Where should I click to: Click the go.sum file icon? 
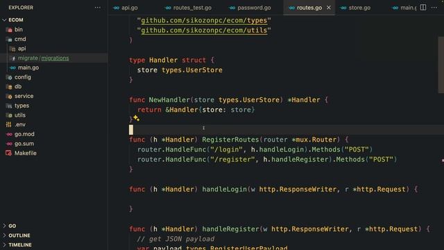click(x=9, y=144)
